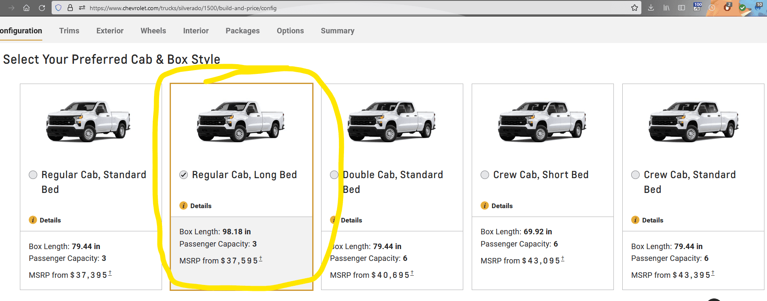Click the 'Regular Cab, Long Bed' title text
This screenshot has width=767, height=301.
click(x=245, y=175)
